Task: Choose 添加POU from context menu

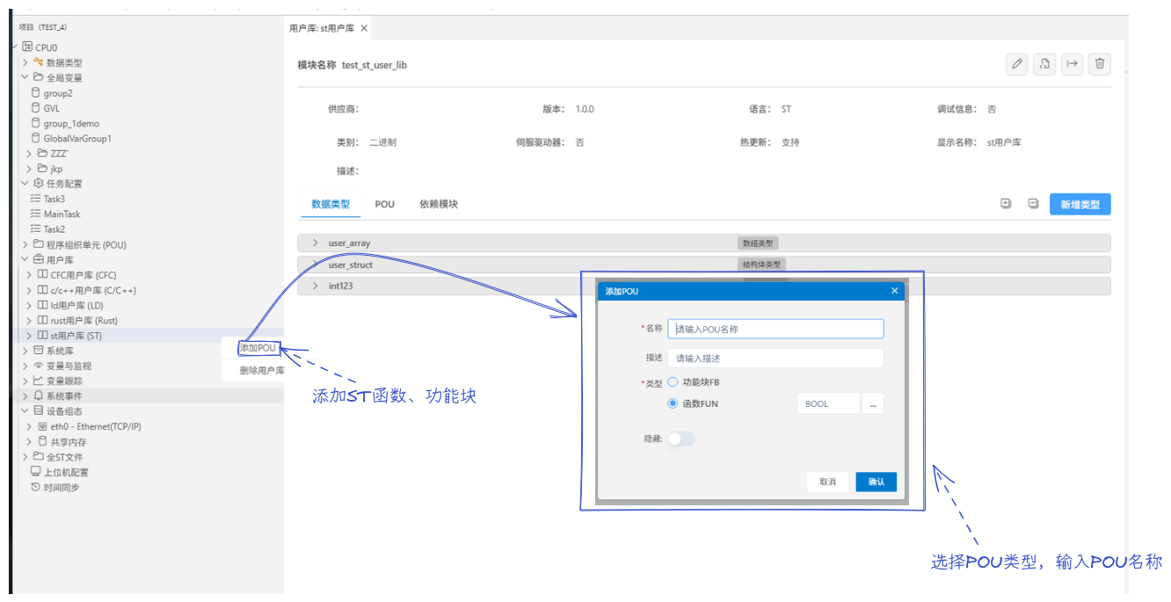Action: point(258,348)
